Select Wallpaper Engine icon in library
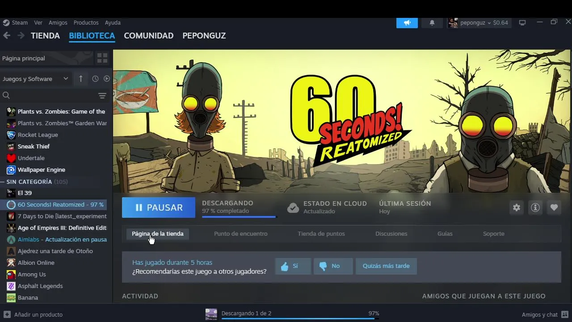Image resolution: width=572 pixels, height=322 pixels. click(x=11, y=169)
